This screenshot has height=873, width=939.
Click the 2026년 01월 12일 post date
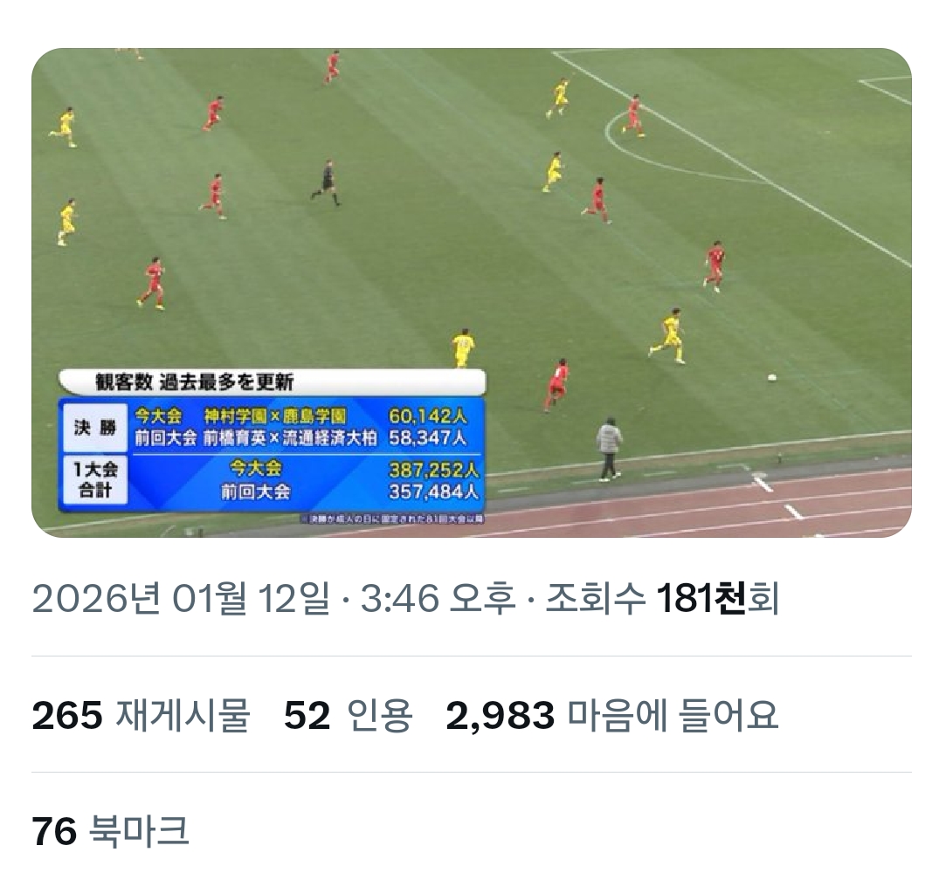(181, 598)
